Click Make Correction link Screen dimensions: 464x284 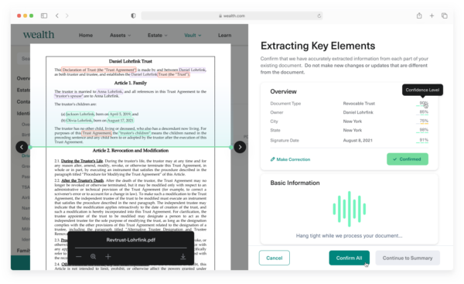click(290, 159)
